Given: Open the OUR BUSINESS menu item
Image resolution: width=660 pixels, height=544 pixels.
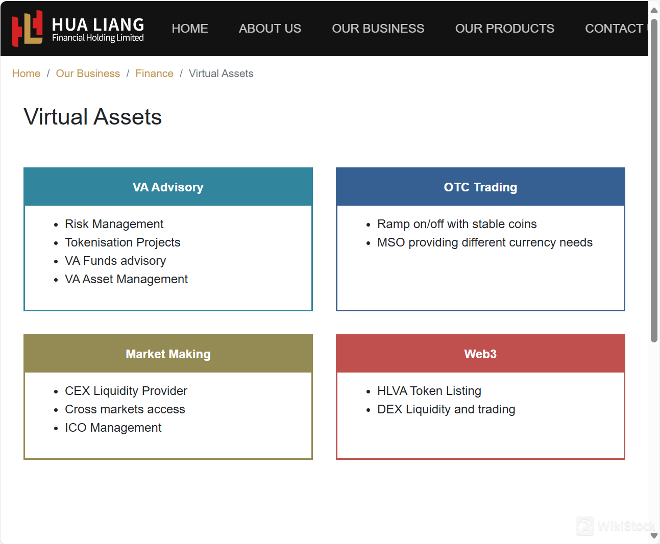Looking at the screenshot, I should coord(378,28).
